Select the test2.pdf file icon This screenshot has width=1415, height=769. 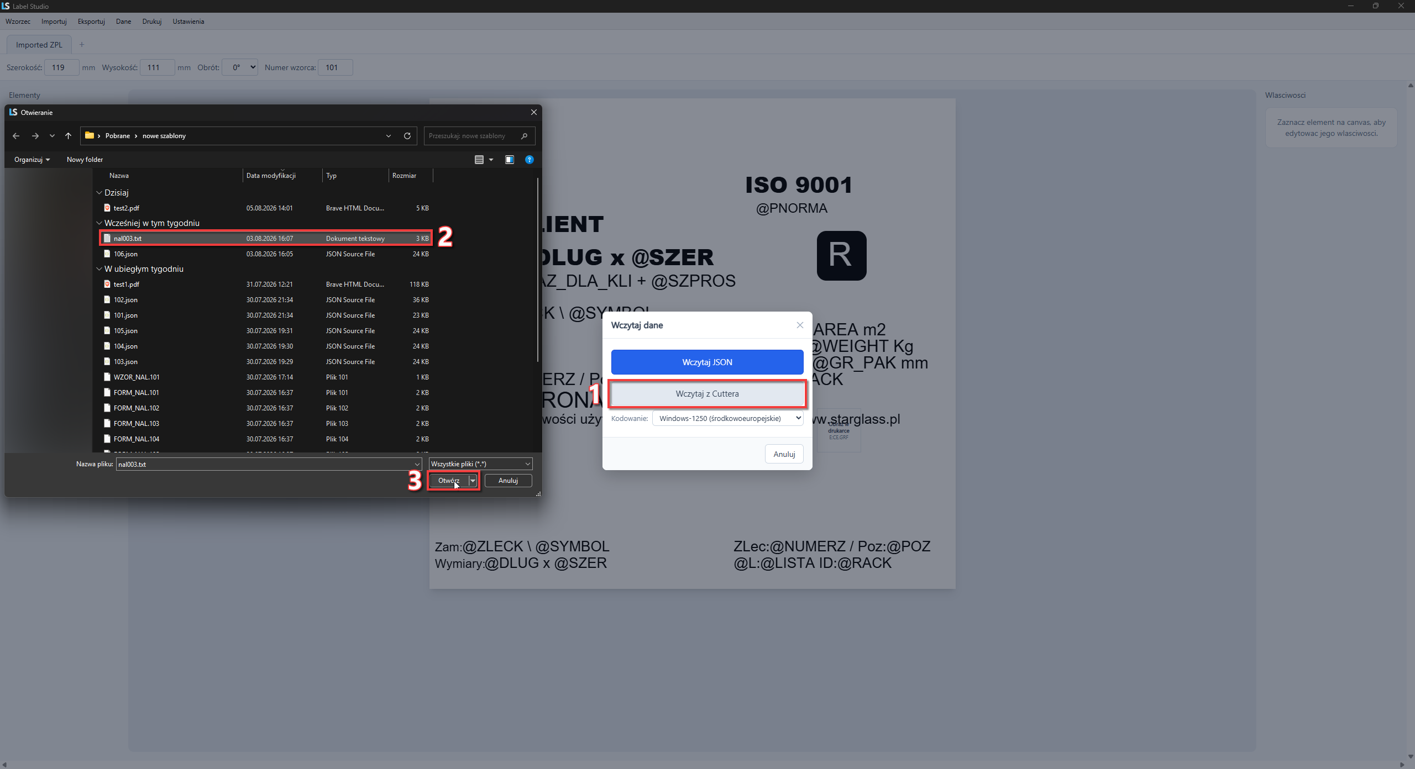(107, 208)
